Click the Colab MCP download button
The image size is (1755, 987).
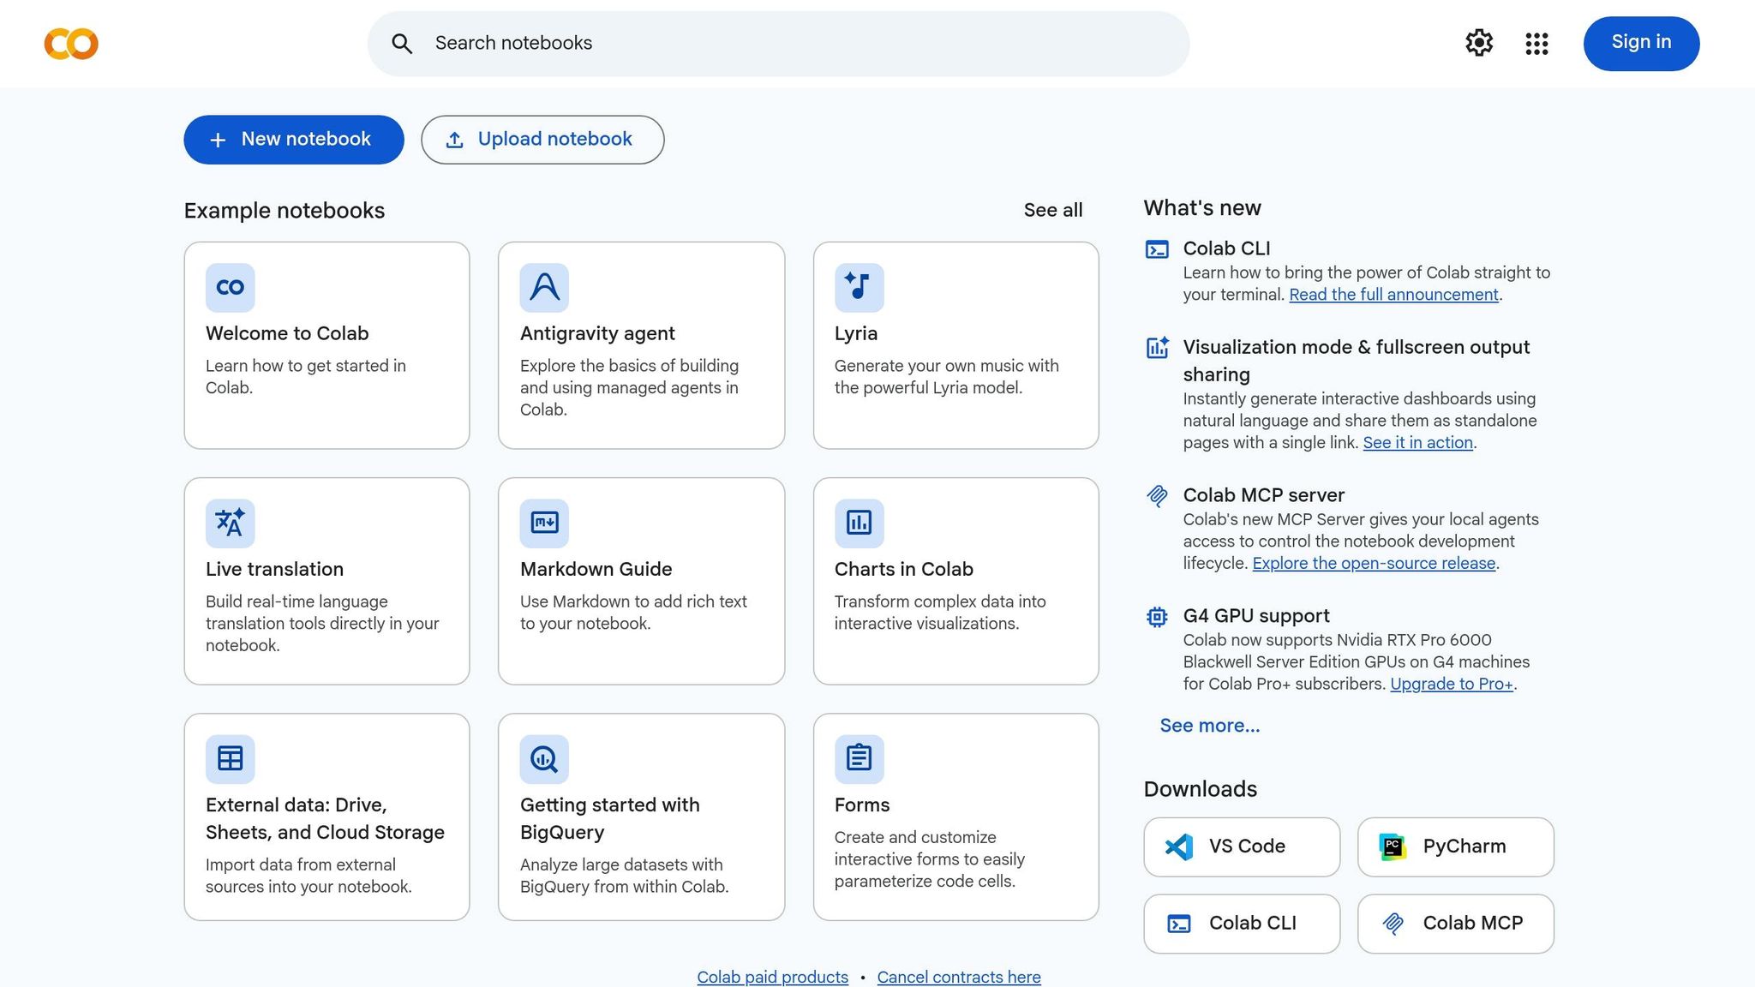1455,924
